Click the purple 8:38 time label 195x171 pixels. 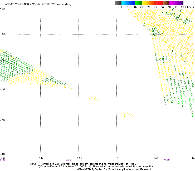coord(167,160)
